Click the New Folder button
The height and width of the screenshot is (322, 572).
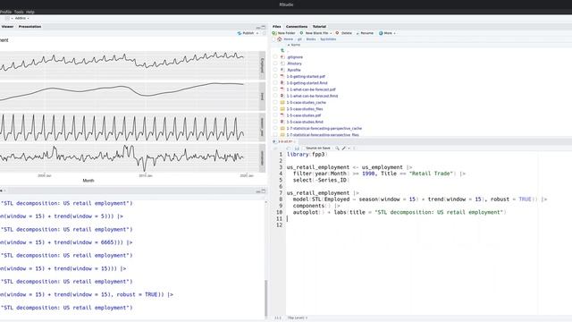pyautogui.click(x=284, y=33)
